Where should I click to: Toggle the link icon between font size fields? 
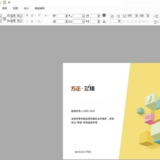coord(4,19)
